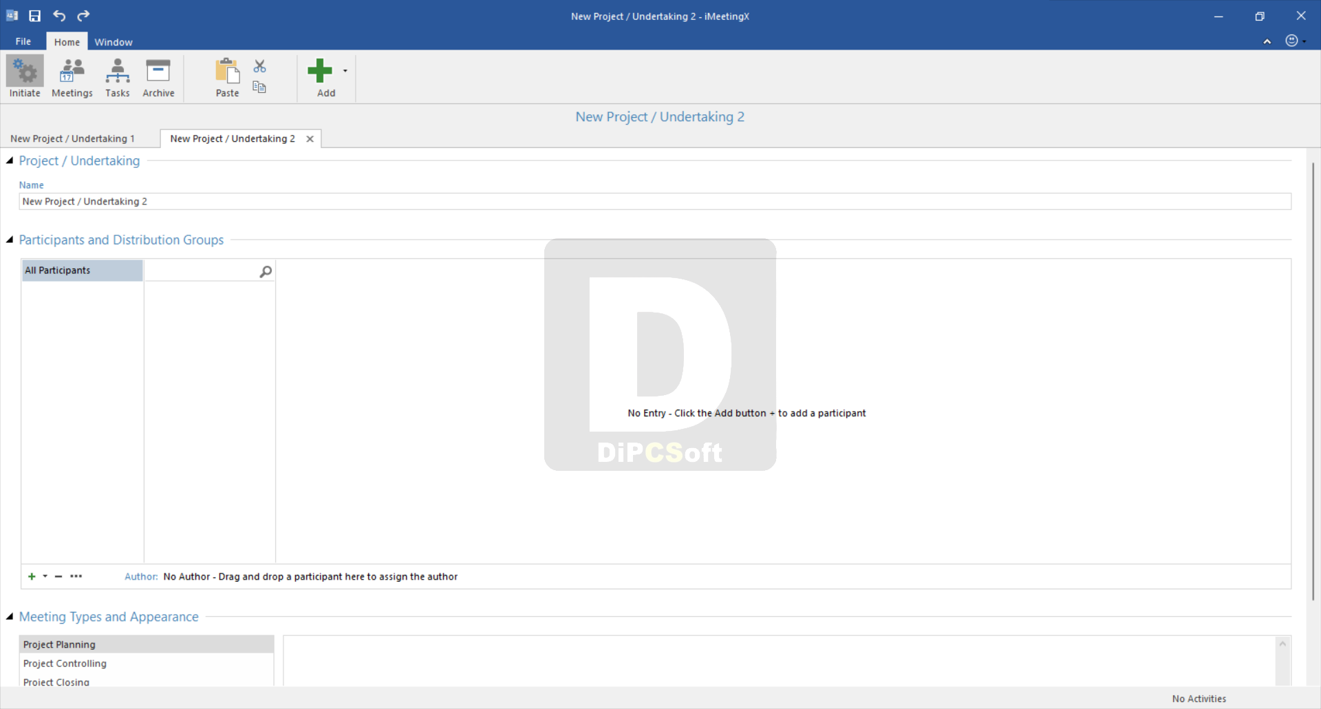Click the appearance panel scroll up arrow

tap(1282, 644)
